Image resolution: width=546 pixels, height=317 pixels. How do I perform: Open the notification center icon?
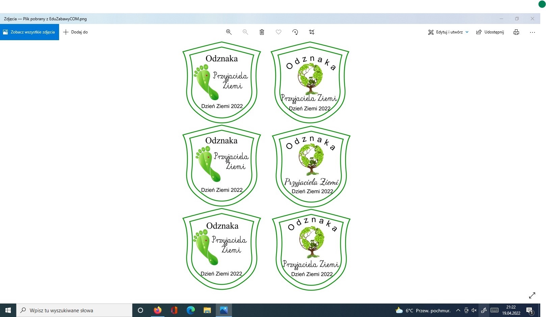pyautogui.click(x=529, y=310)
